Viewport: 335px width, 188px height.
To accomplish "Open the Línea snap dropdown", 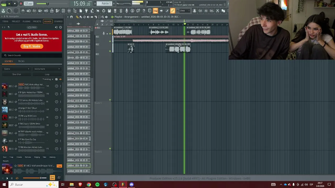I will pos(185,11).
